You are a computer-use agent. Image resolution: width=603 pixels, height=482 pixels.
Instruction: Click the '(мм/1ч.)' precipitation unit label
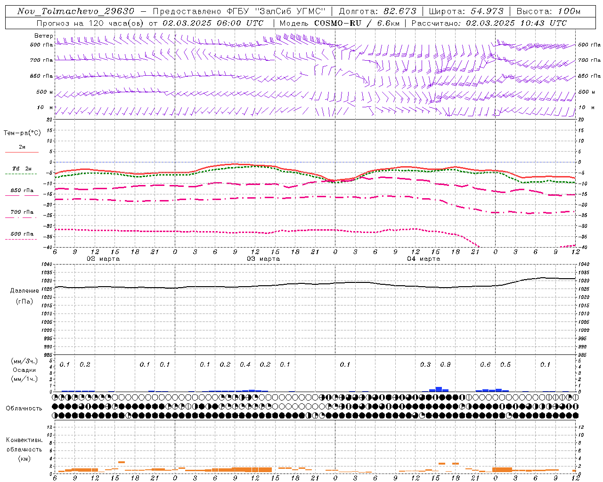click(24, 379)
